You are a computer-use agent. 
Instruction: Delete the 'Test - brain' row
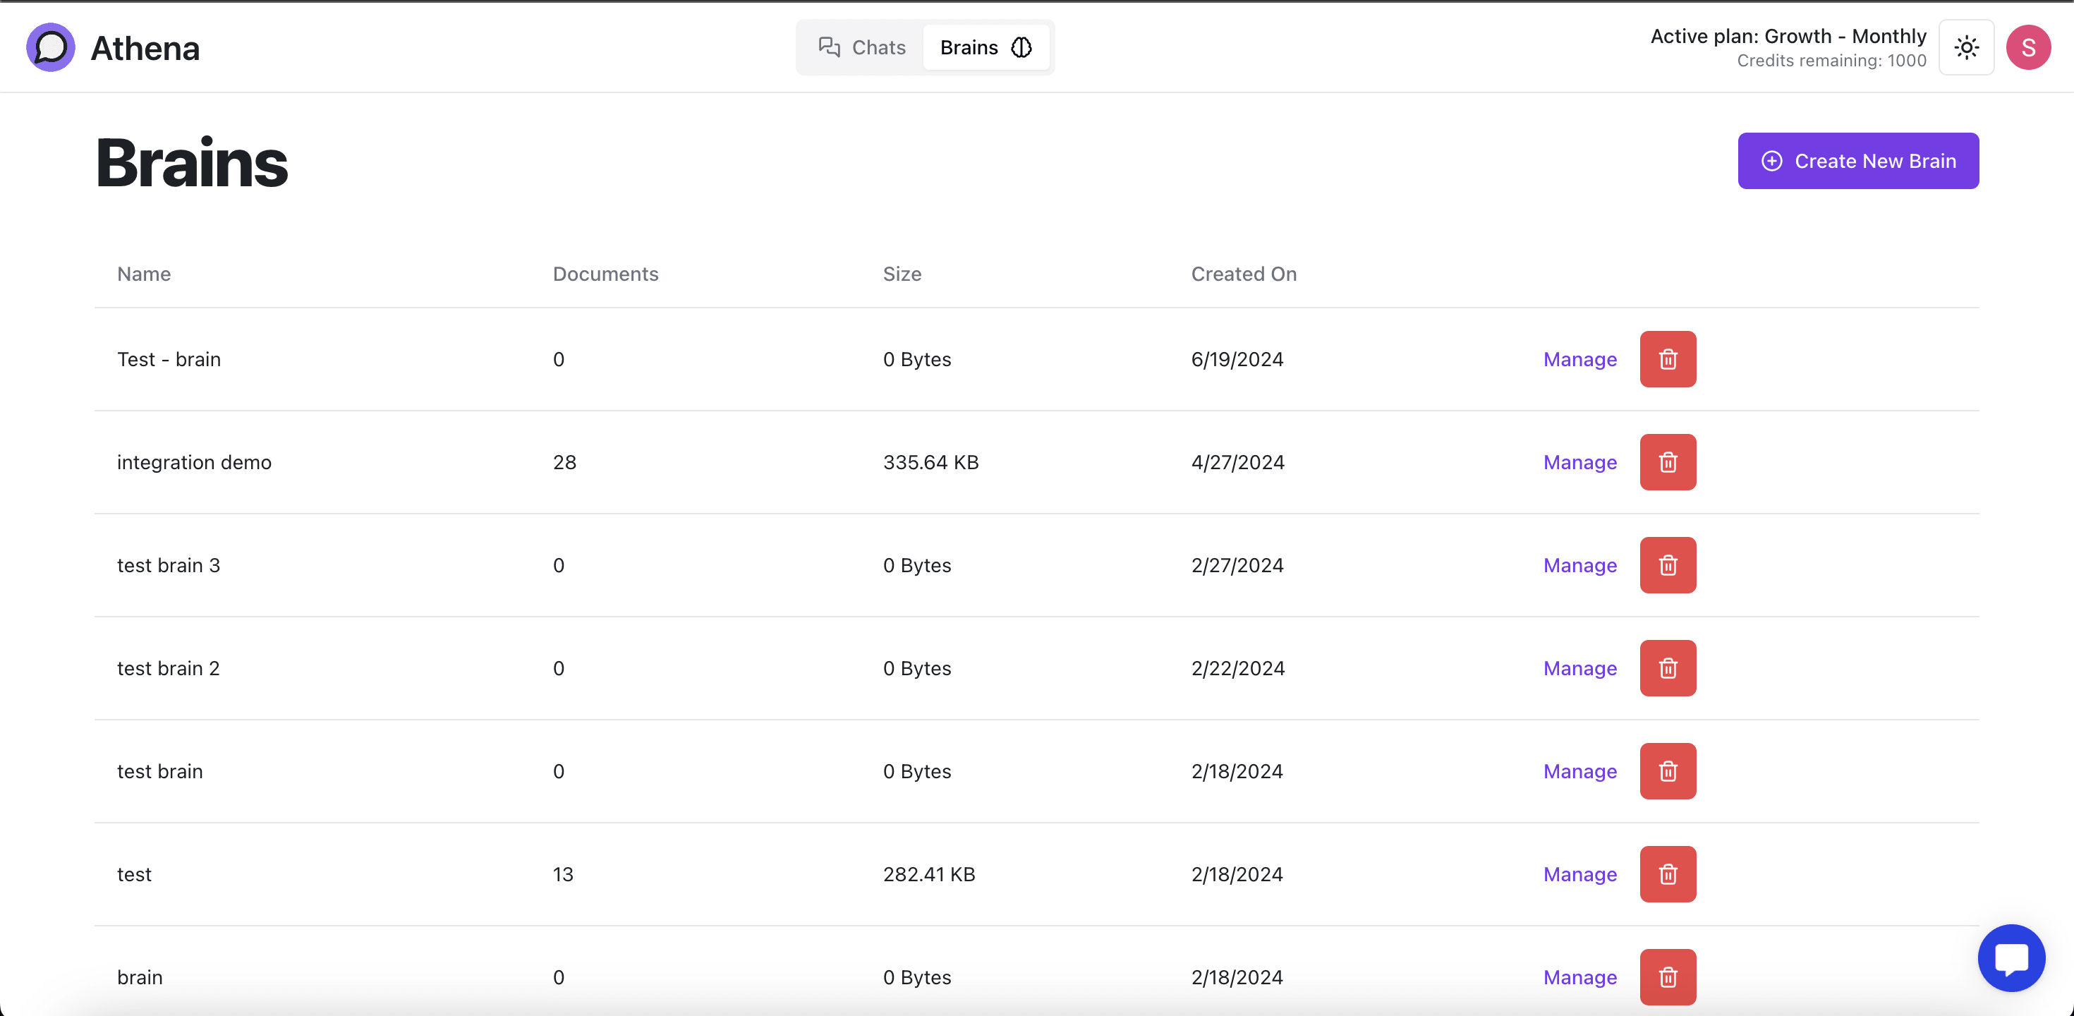coord(1668,359)
